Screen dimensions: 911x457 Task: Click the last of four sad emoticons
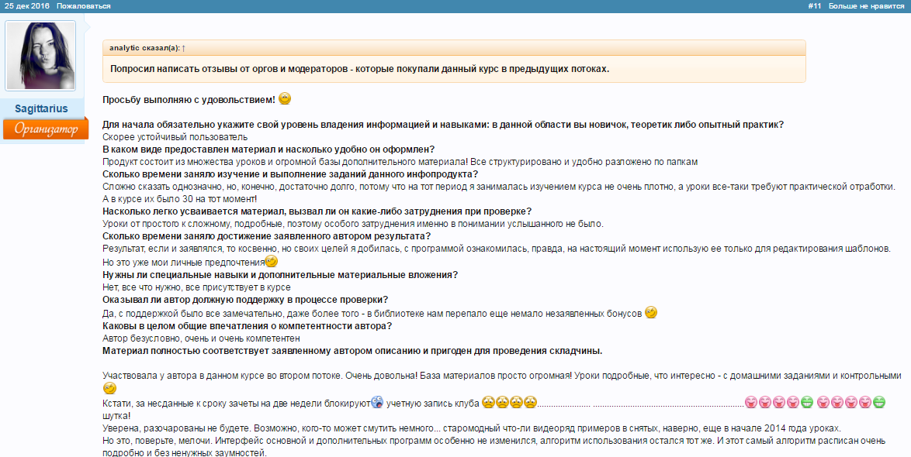click(x=530, y=402)
